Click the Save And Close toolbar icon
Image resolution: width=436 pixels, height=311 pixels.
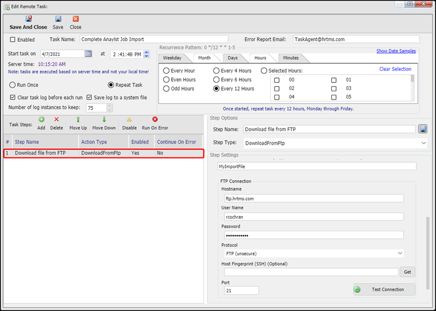tap(28, 19)
